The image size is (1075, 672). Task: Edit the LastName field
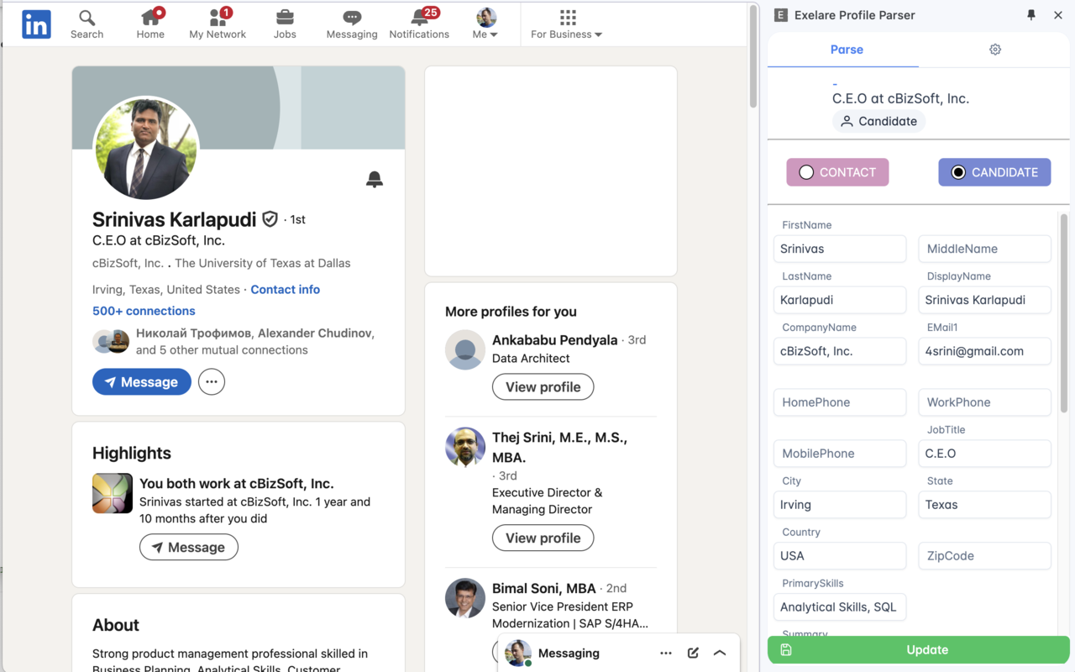click(x=840, y=300)
